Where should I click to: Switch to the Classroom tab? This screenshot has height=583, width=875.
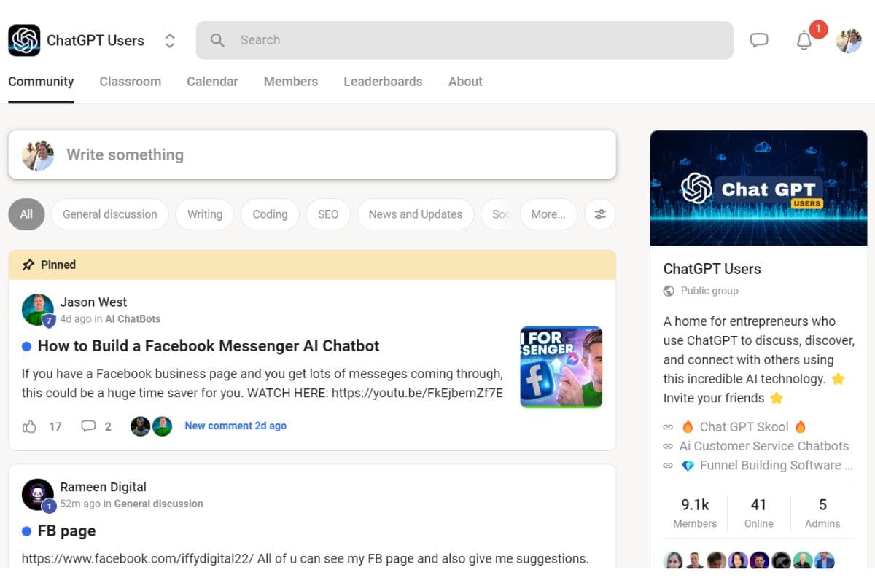(x=130, y=82)
